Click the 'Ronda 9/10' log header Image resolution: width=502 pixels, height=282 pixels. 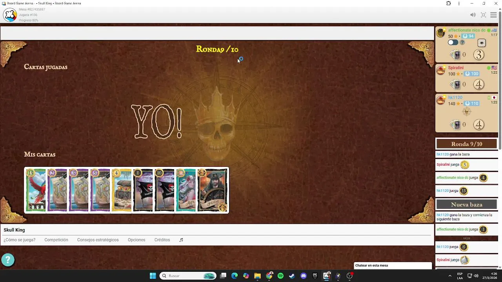coord(467,144)
